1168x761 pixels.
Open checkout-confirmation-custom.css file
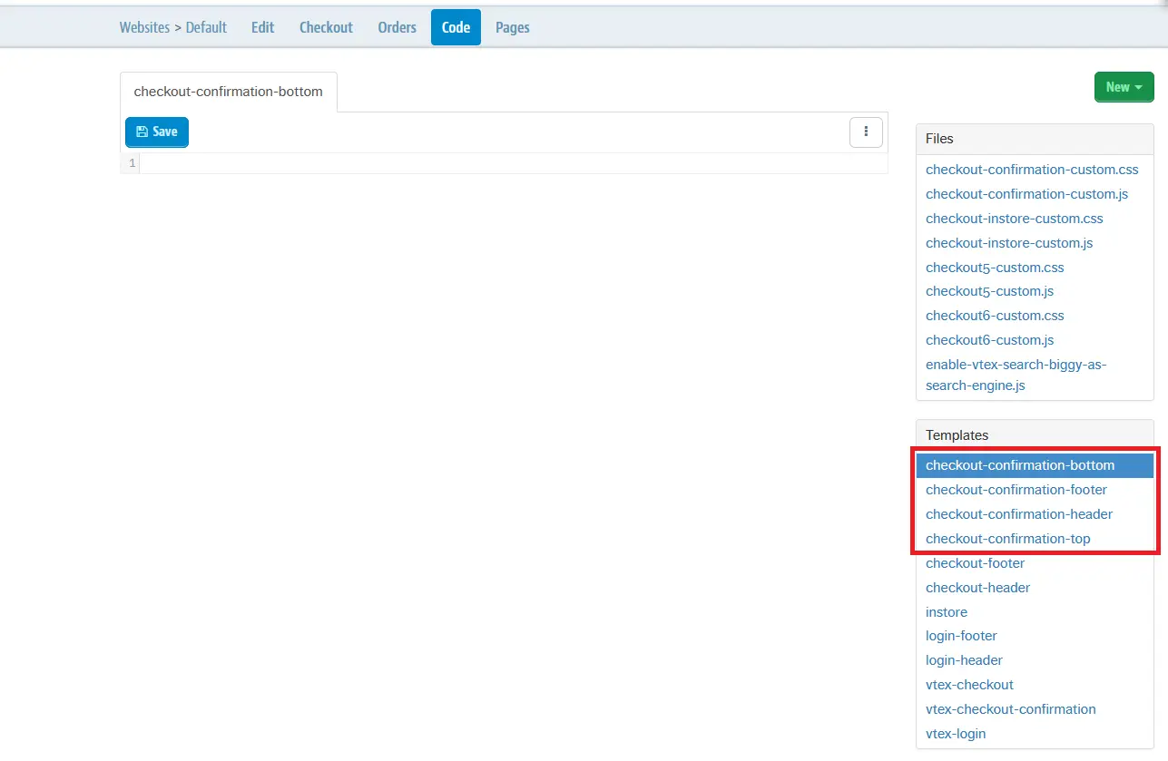1031,170
